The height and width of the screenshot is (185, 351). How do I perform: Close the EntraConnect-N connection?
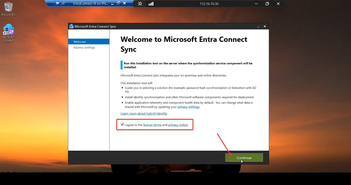pos(124,3)
